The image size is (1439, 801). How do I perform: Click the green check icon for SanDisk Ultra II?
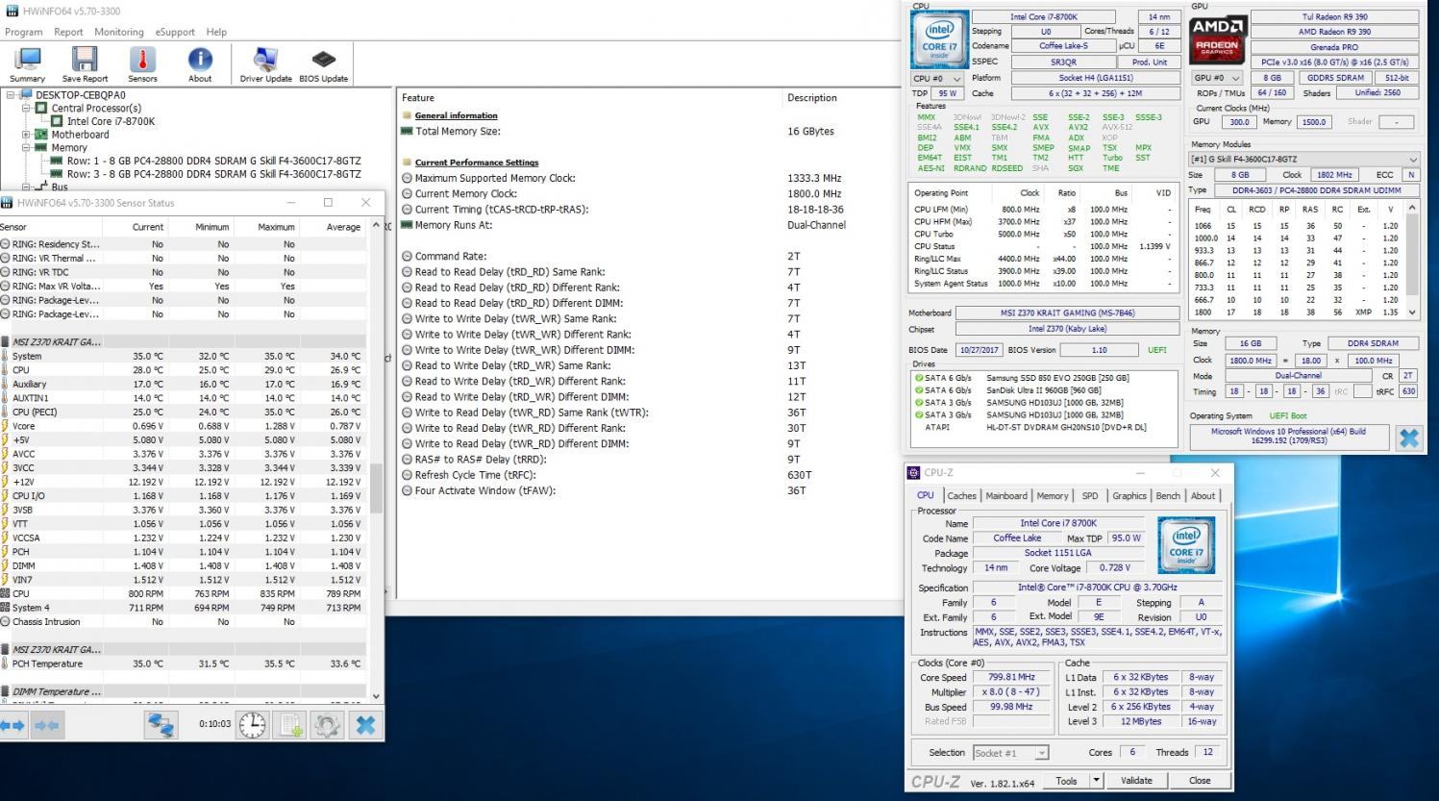click(917, 390)
